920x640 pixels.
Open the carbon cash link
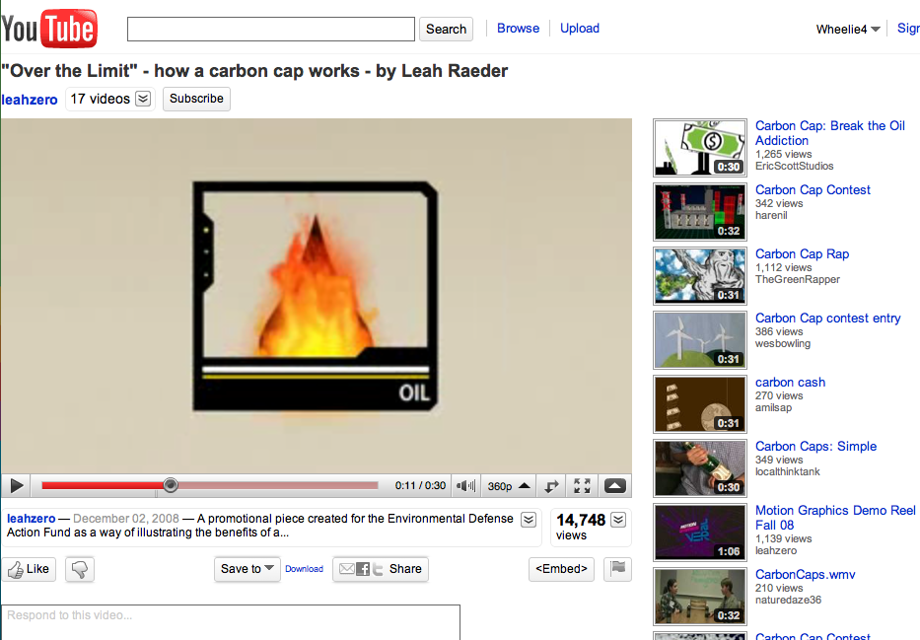pos(790,383)
